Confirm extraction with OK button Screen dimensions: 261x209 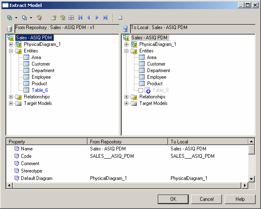pos(173,199)
